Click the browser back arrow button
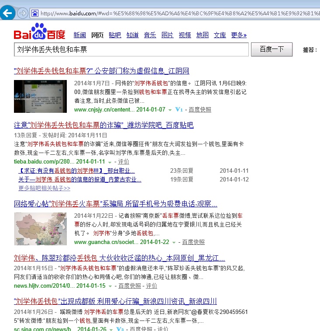 pos(7,13)
